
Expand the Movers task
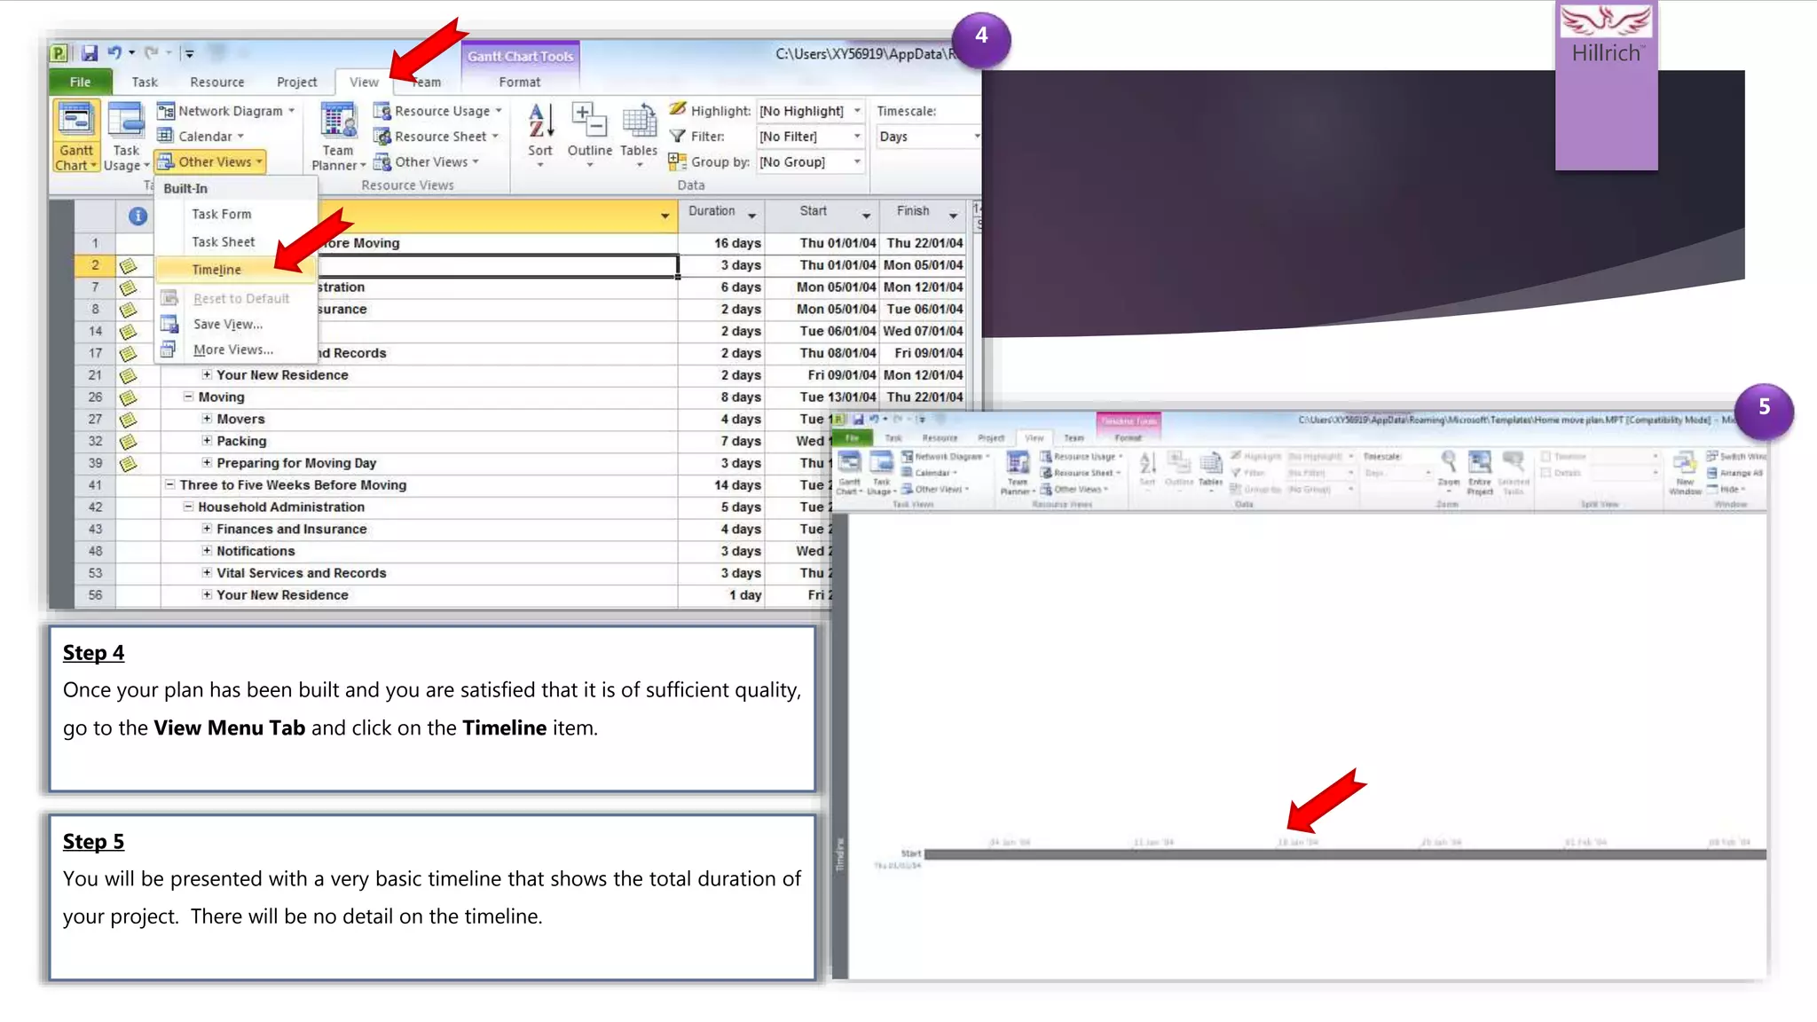coord(207,419)
